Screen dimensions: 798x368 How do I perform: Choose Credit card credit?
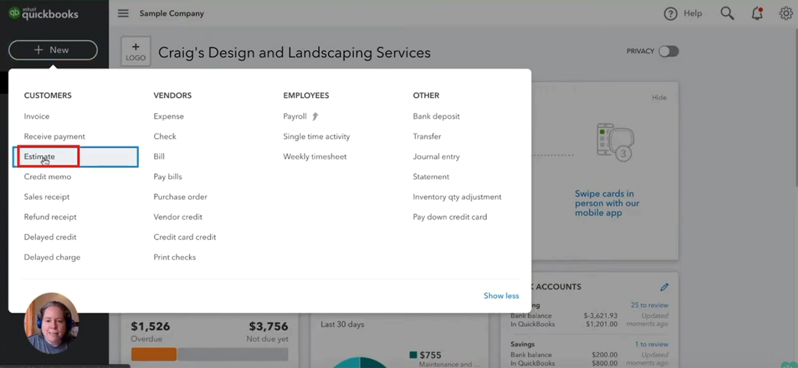[185, 237]
